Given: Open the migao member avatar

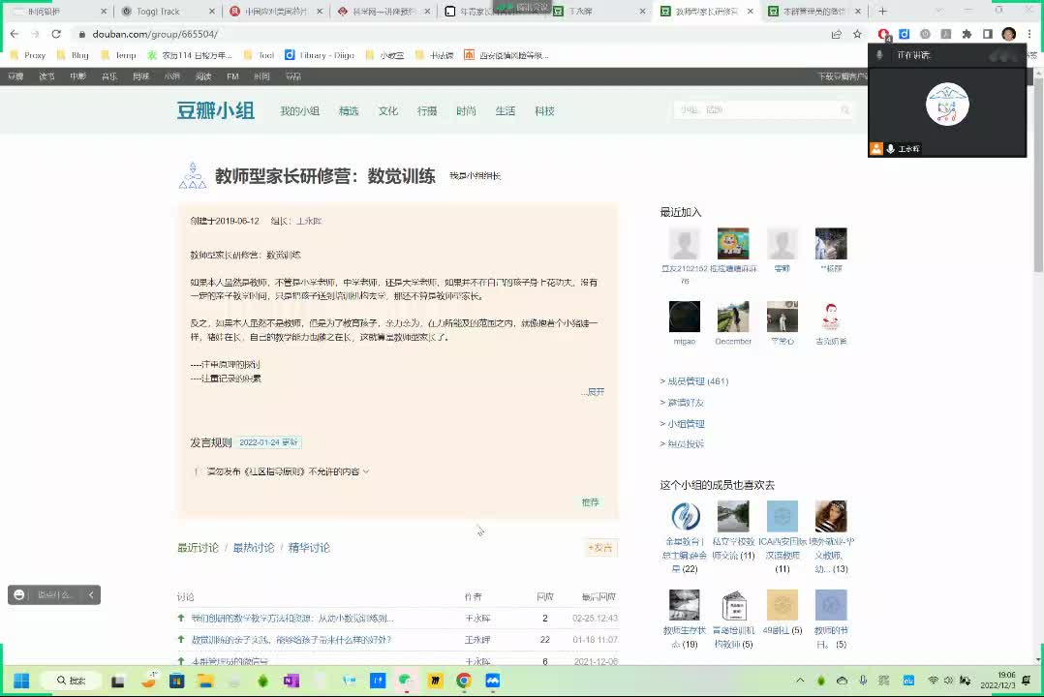Looking at the screenshot, I should (685, 317).
